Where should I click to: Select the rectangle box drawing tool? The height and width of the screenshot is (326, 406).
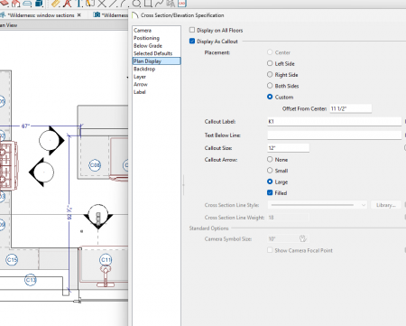click(x=148, y=3)
